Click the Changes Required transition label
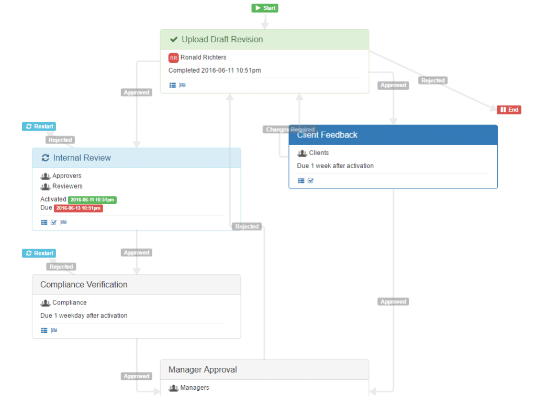Image resolution: width=536 pixels, height=396 pixels. pyautogui.click(x=289, y=130)
